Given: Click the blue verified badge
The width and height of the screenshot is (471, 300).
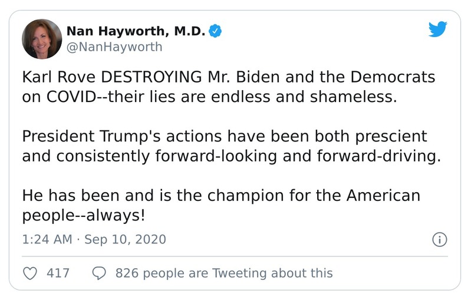Looking at the screenshot, I should click(x=216, y=31).
